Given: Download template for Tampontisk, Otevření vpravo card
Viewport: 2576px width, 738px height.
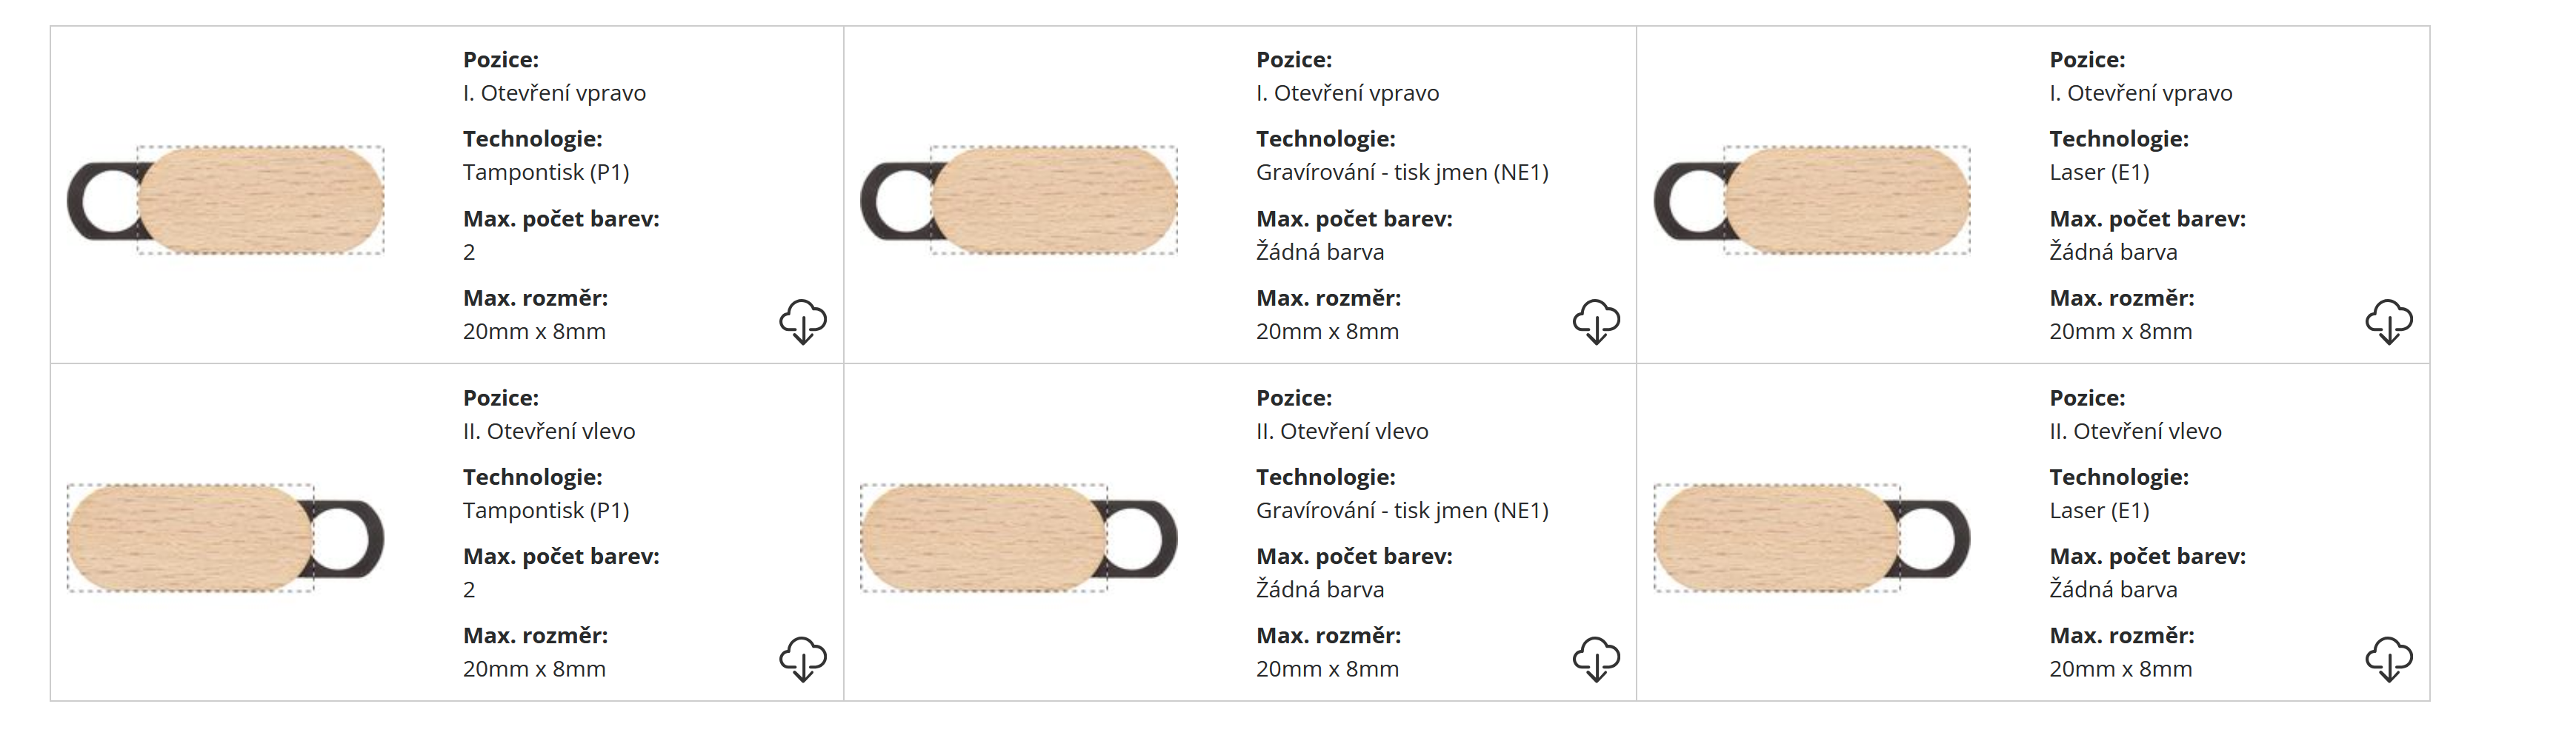Looking at the screenshot, I should (x=802, y=321).
